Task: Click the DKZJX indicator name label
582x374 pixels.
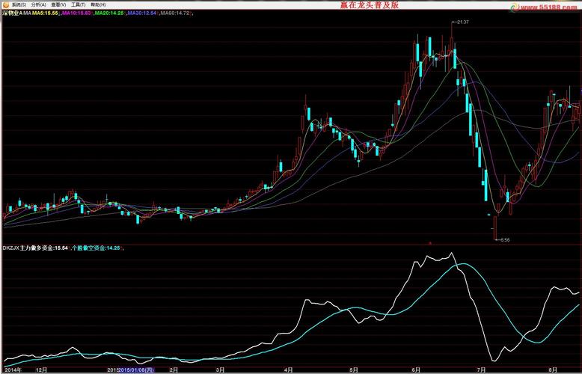Action: [x=11, y=248]
